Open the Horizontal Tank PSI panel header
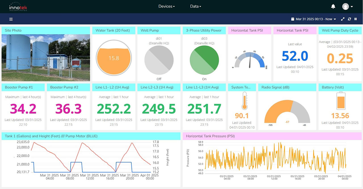 click(249, 30)
